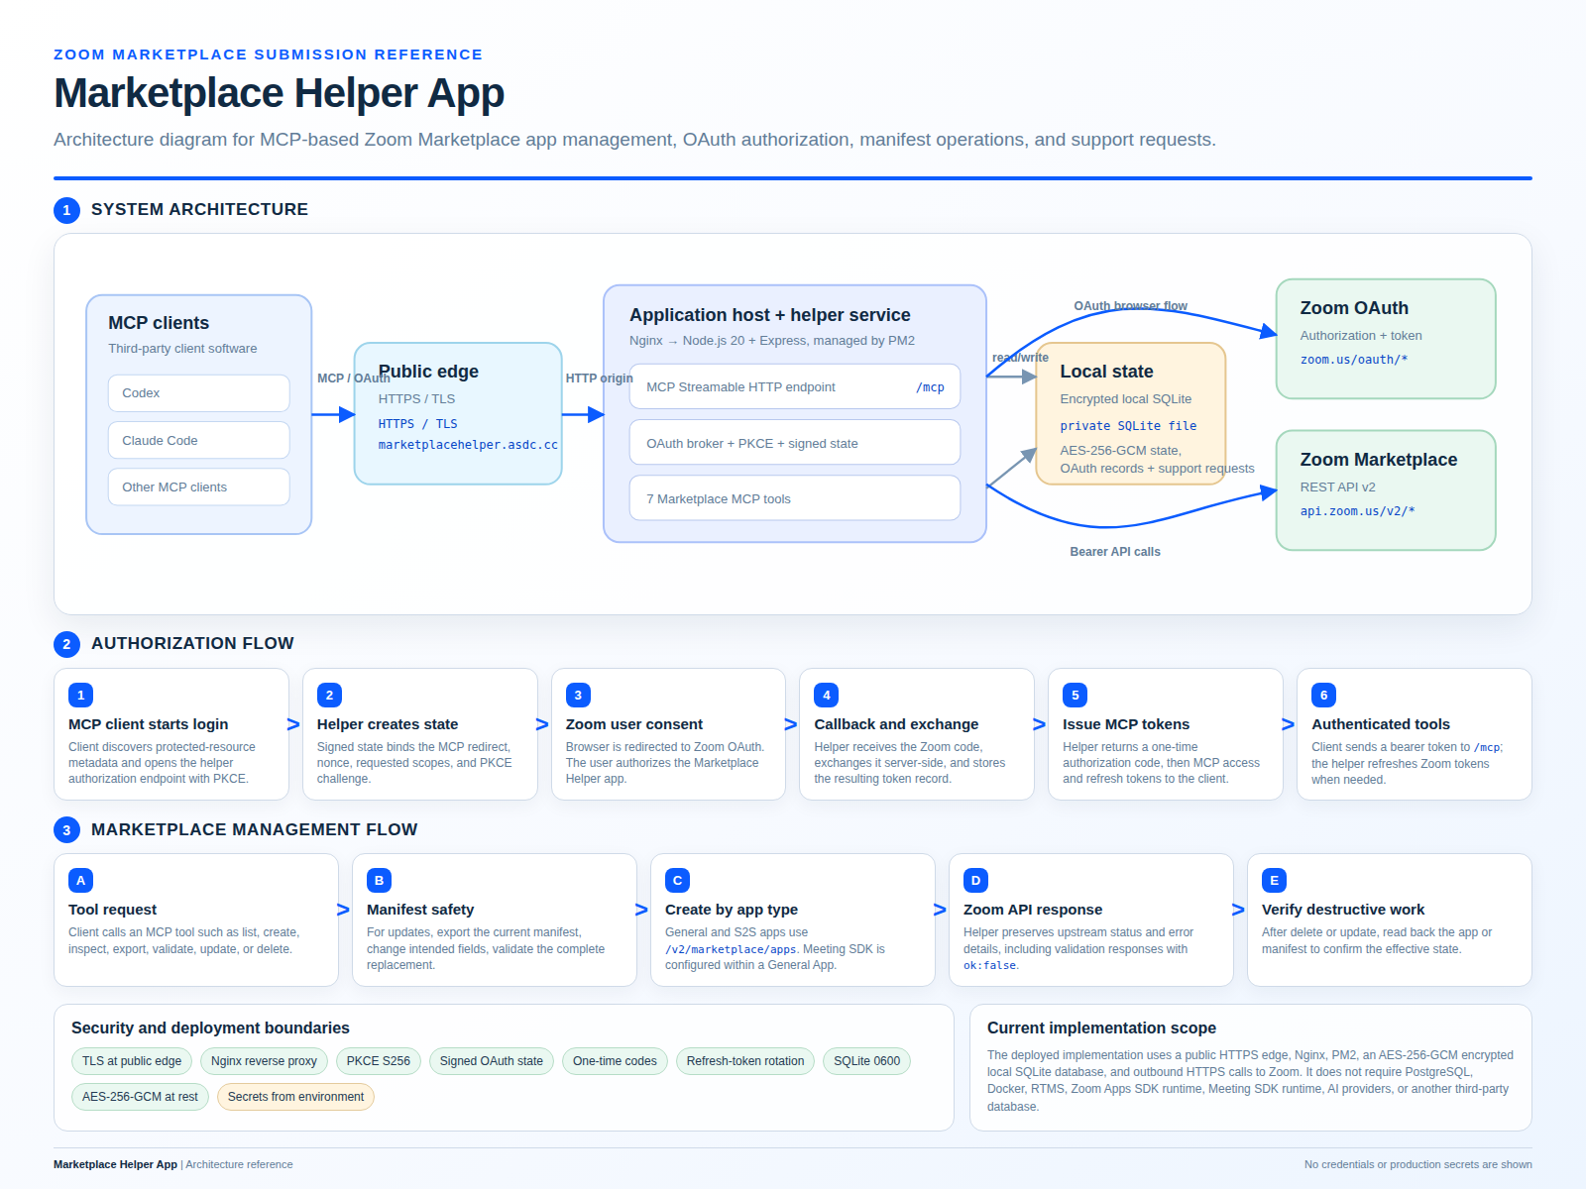Image resolution: width=1586 pixels, height=1189 pixels.
Task: Click the Local state box heading
Action: click(x=1106, y=372)
